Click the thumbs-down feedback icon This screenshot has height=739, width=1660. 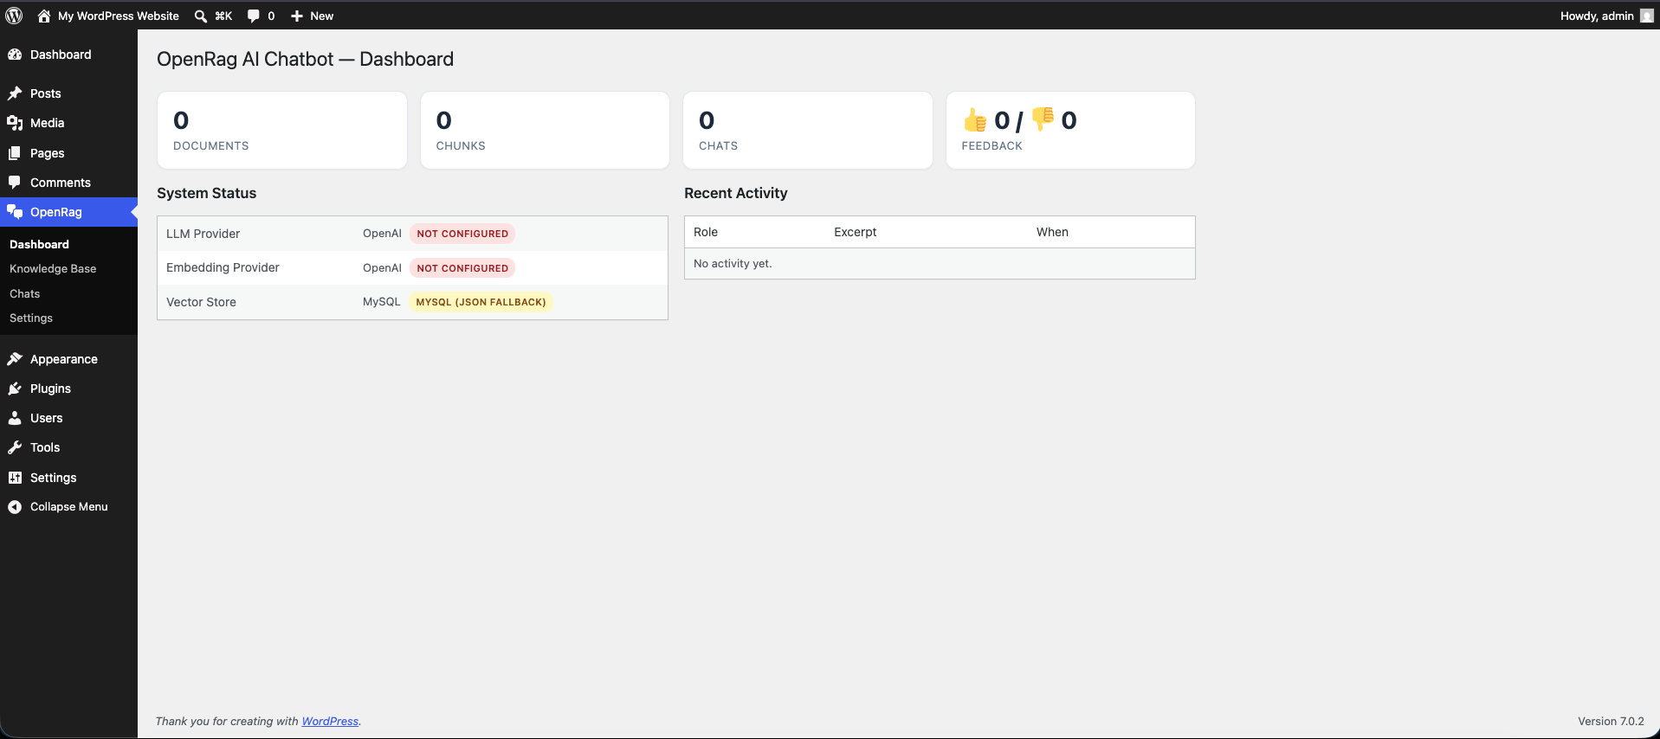[1043, 119]
